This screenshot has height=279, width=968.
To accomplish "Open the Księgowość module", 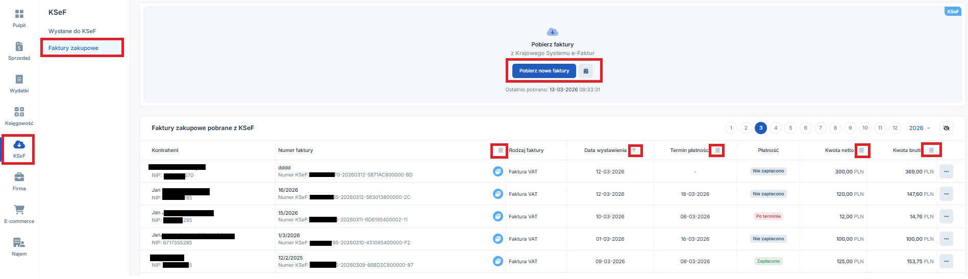I will coord(19,112).
